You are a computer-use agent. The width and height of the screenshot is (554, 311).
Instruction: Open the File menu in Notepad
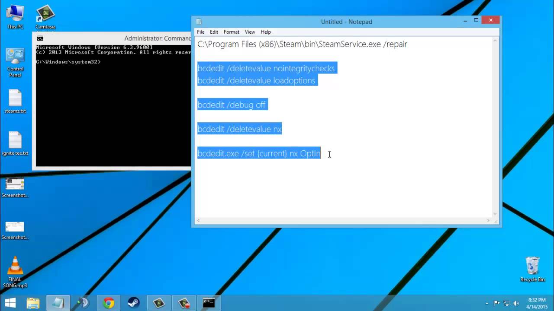pyautogui.click(x=201, y=32)
